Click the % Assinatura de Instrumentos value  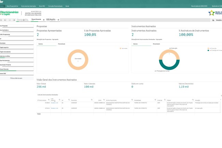coord(186,35)
